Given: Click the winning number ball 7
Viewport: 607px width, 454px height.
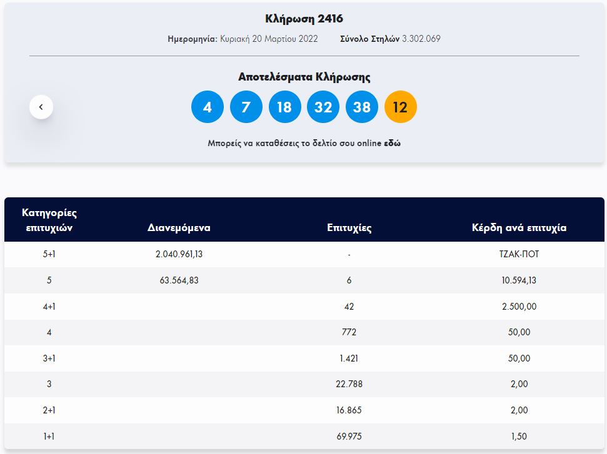Looking at the screenshot, I should 246,107.
